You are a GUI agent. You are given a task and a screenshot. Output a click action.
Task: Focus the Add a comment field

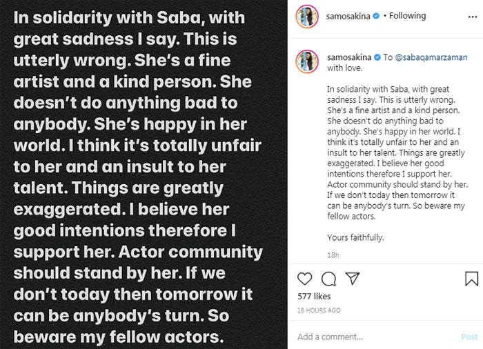click(373, 337)
